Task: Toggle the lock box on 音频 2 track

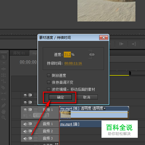Action: coord(36,131)
